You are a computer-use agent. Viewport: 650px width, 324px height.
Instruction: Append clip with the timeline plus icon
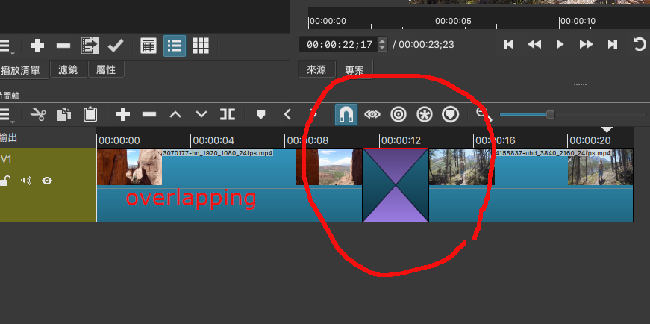(123, 114)
